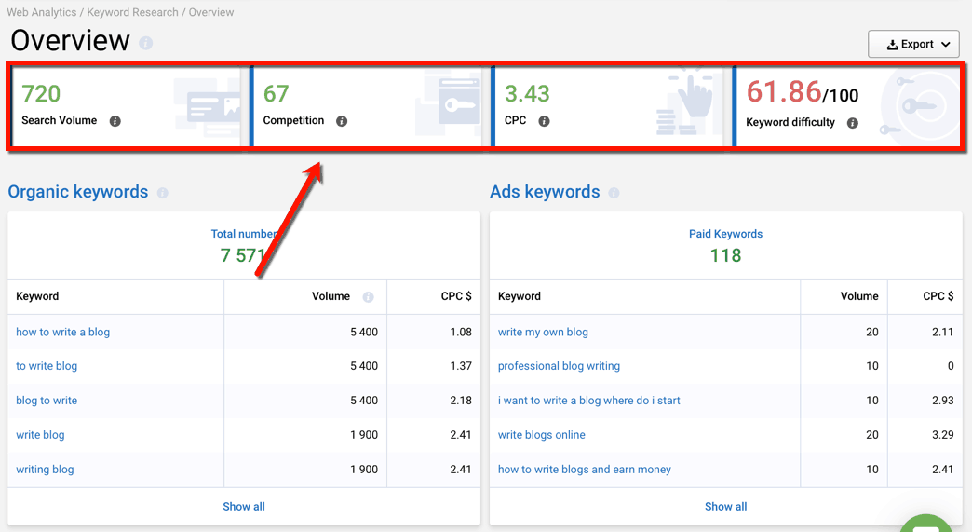The height and width of the screenshot is (532, 972).
Task: Open keyword 'write blog'
Action: pyautogui.click(x=40, y=435)
